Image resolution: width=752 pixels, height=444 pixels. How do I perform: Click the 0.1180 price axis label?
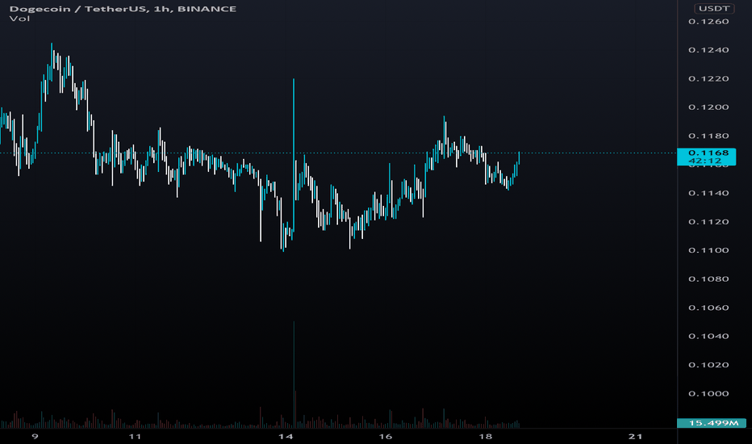708,136
